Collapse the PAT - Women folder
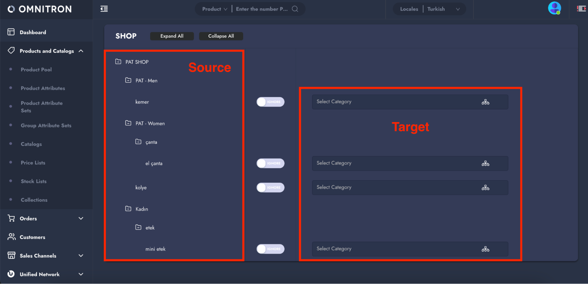The height and width of the screenshot is (284, 588). click(x=128, y=123)
